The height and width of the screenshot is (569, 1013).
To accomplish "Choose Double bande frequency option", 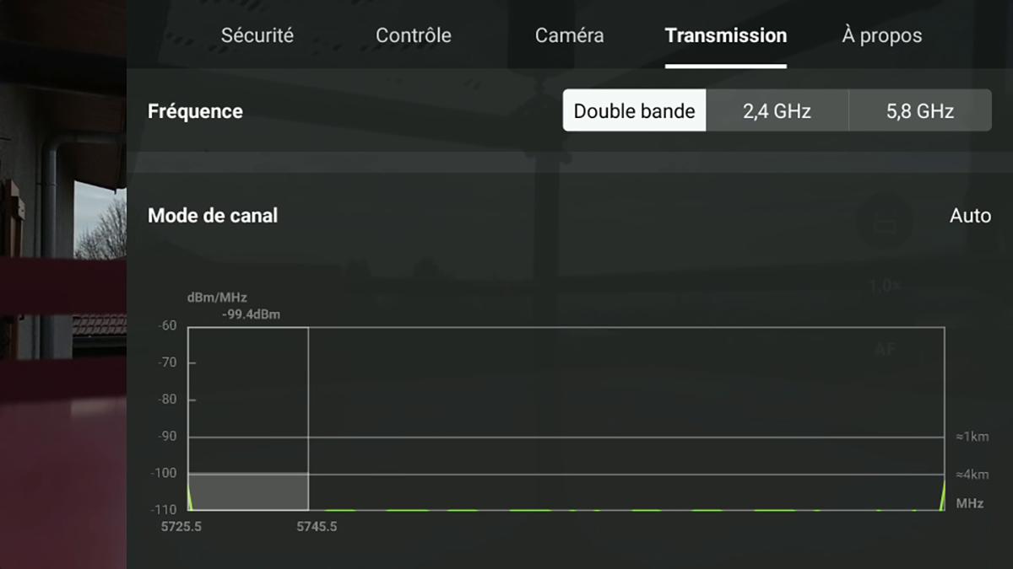I will click(635, 110).
